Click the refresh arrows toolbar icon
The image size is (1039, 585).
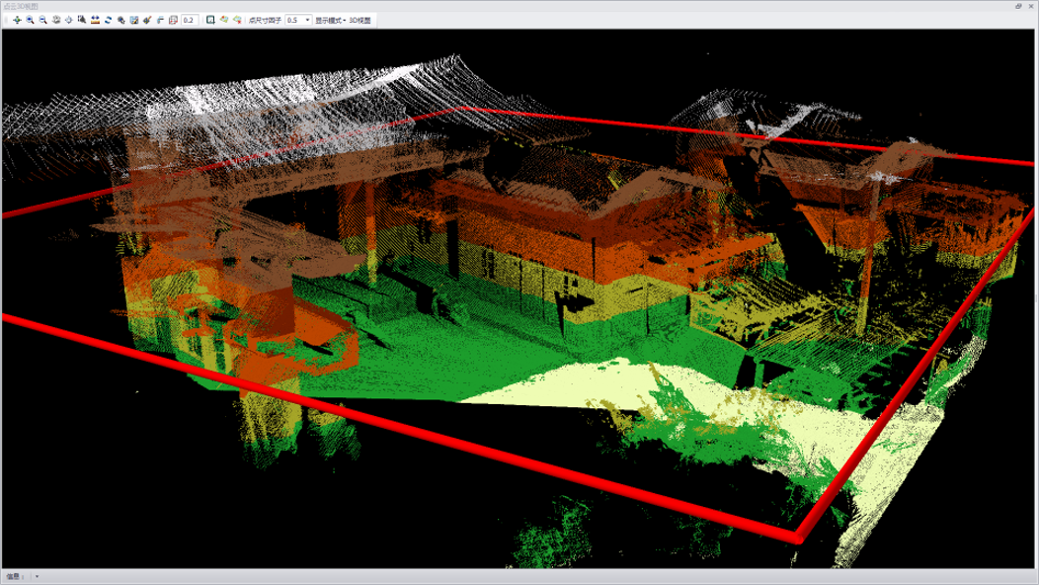point(108,20)
